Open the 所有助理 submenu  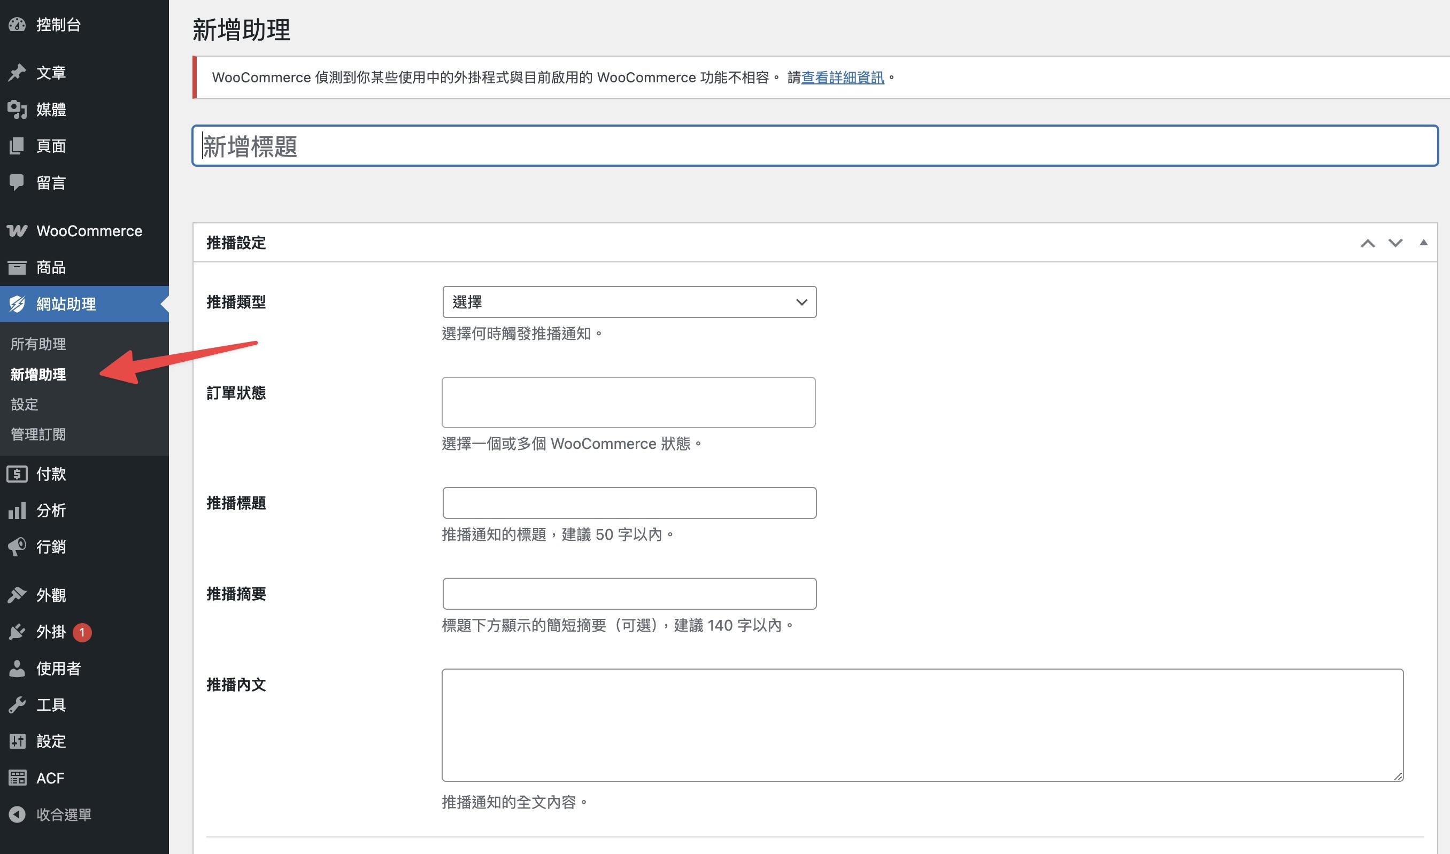(x=38, y=344)
